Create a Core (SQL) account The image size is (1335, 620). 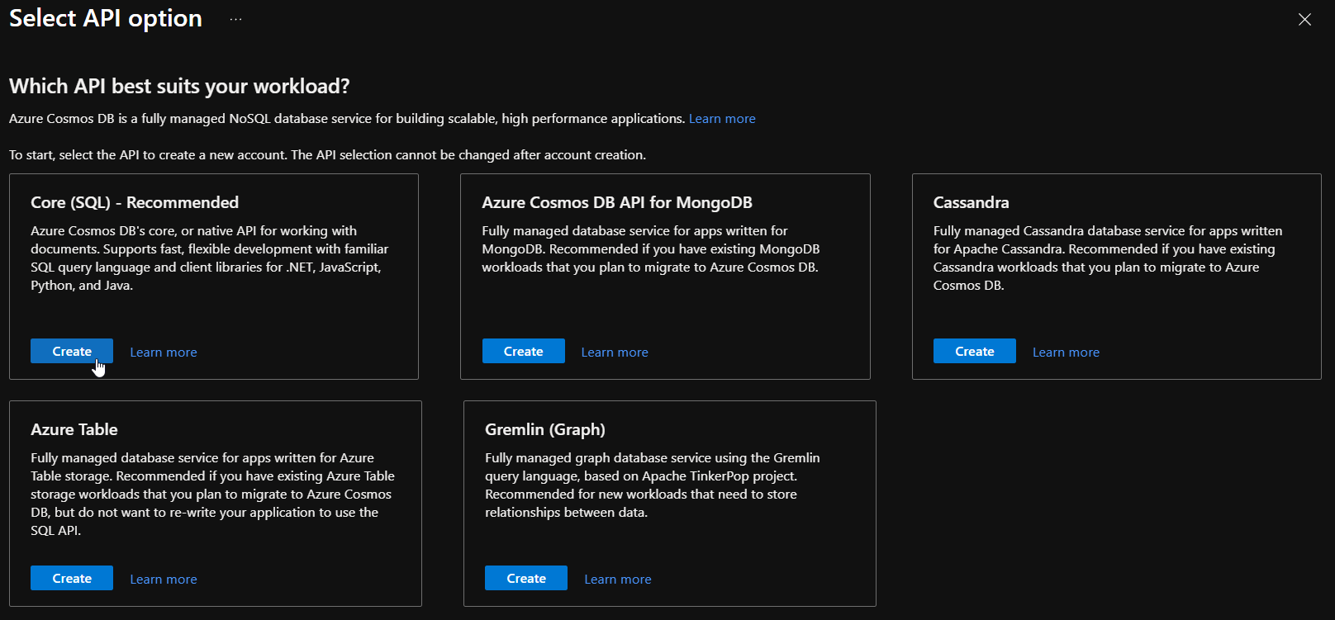(x=72, y=352)
